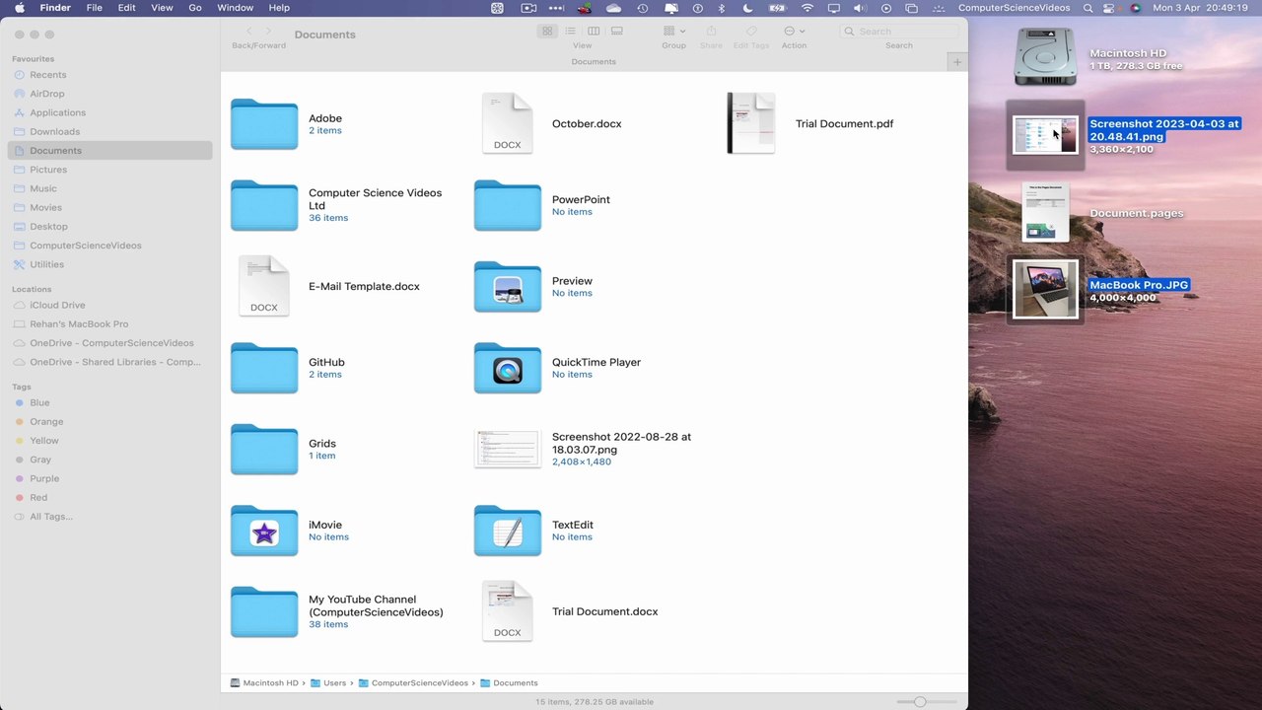Switch to gallery view in toolbar
Viewport: 1262px width, 710px height.
pyautogui.click(x=617, y=32)
